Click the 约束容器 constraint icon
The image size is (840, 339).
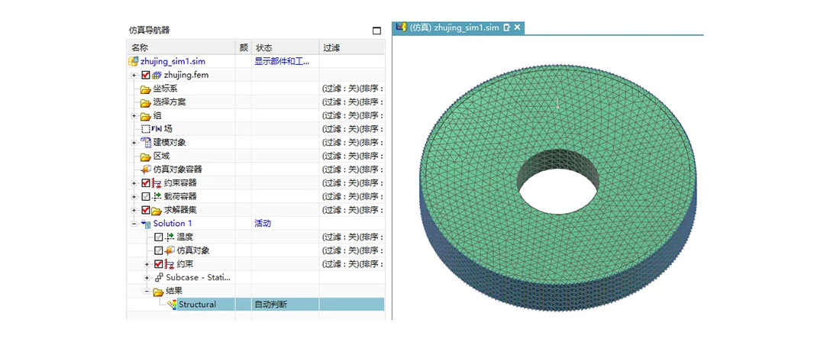(157, 183)
